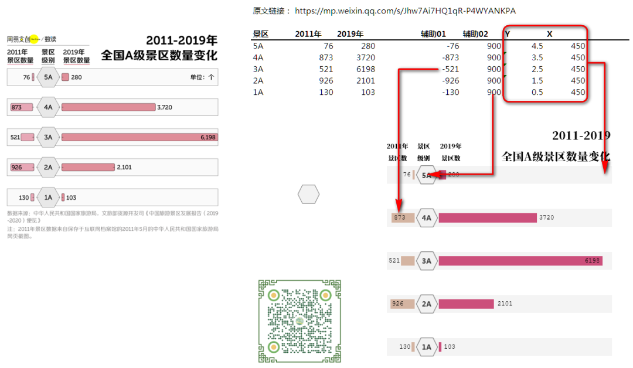Select the 1A hexagon in the right chart
The width and height of the screenshot is (633, 368).
click(427, 347)
